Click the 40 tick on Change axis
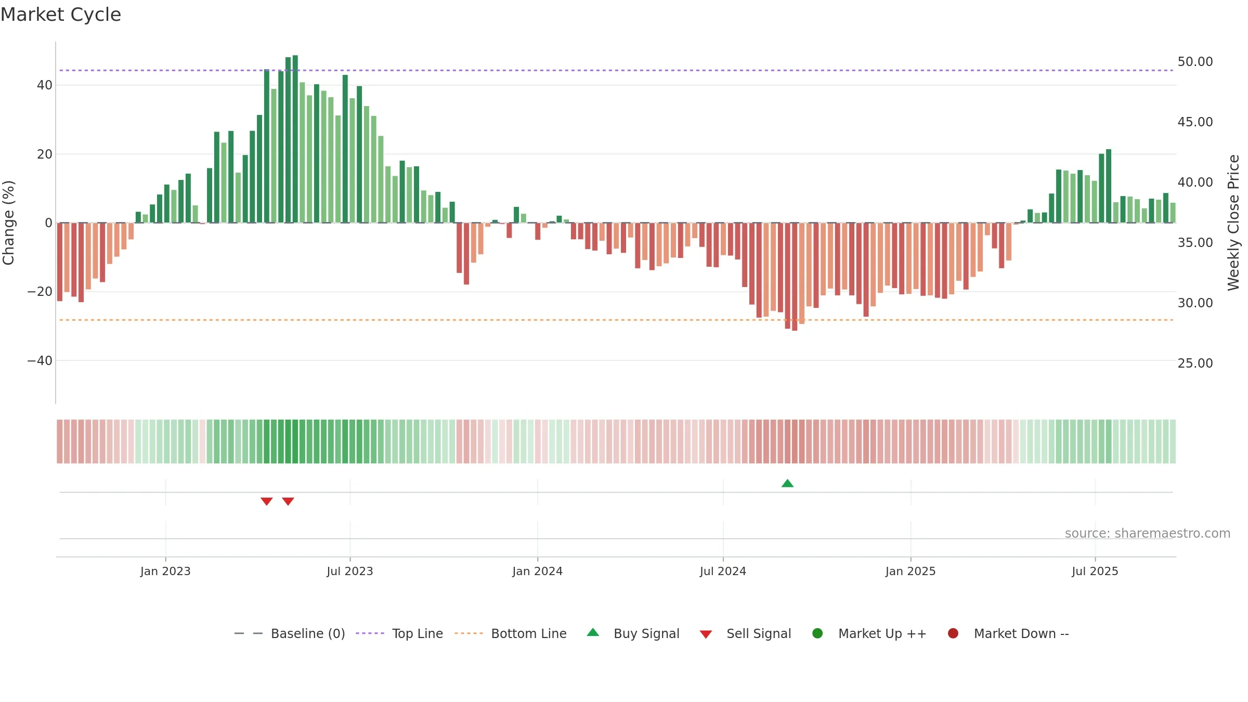This screenshot has height=702, width=1248. click(x=45, y=85)
